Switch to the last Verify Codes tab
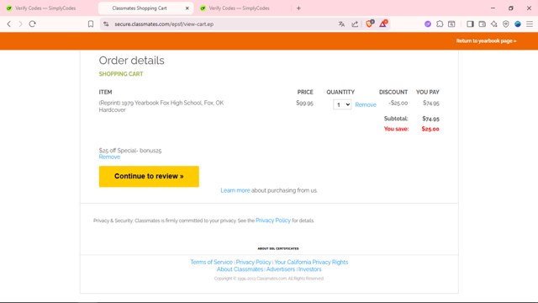 [x=239, y=8]
